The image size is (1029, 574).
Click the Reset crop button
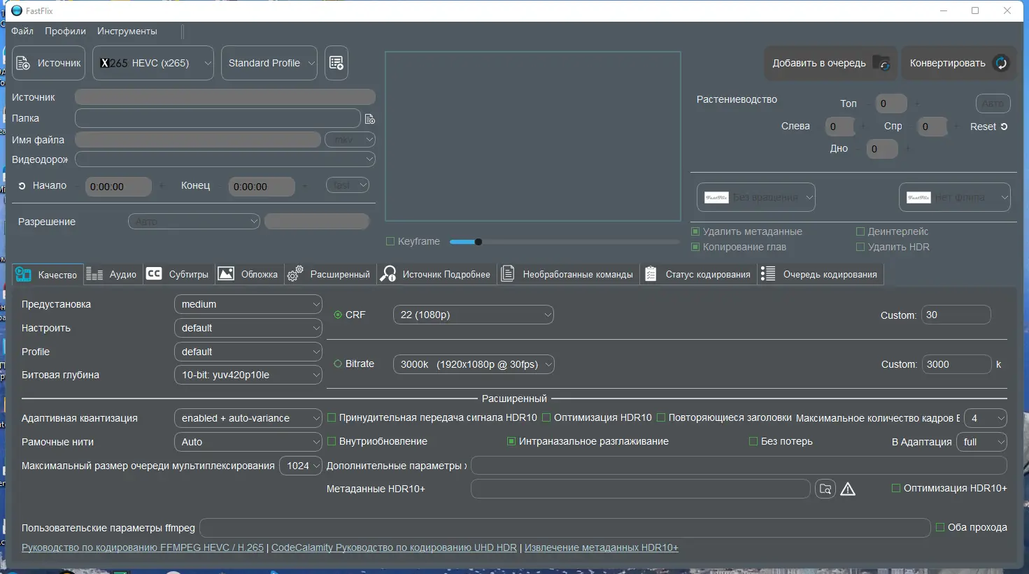pos(988,127)
